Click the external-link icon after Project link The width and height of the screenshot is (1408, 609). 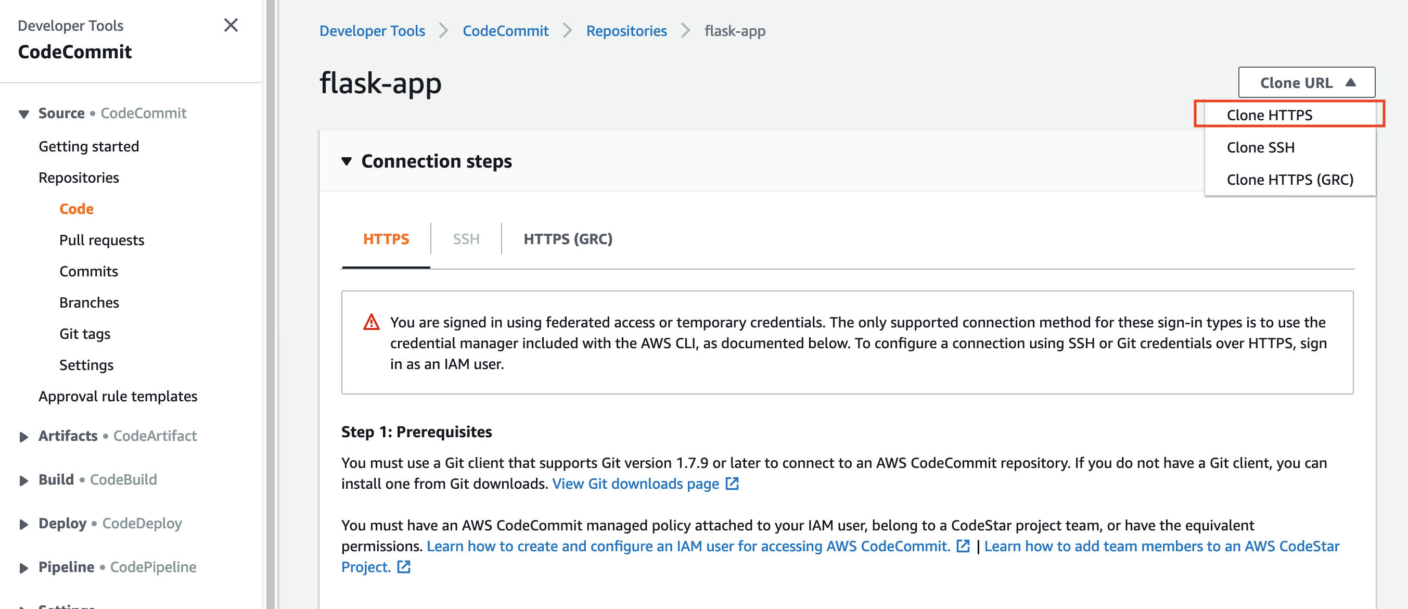point(403,567)
